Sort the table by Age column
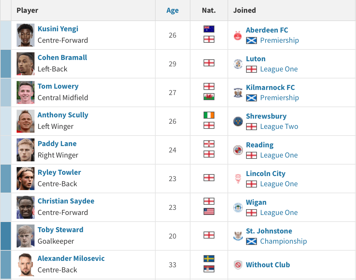Image resolution: width=356 pixels, height=280 pixels. [x=173, y=11]
